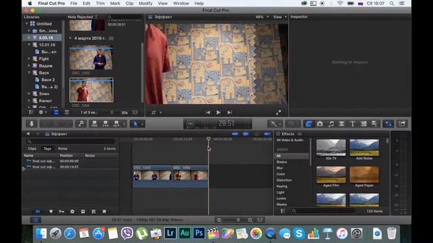433x243 pixels.
Task: Toggle the Effects browser button
Action: click(309, 124)
